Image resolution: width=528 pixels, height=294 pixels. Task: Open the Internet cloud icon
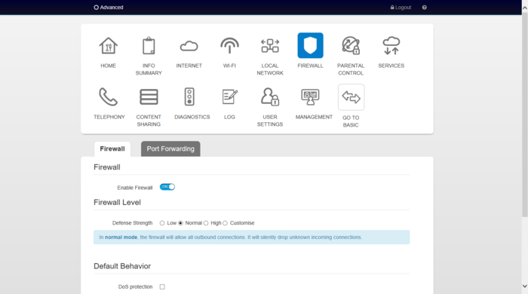click(189, 46)
